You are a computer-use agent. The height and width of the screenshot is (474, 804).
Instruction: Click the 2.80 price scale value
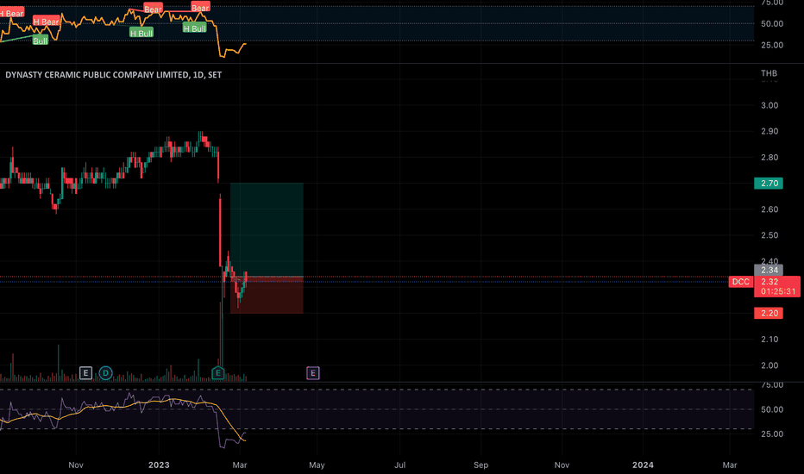click(769, 158)
